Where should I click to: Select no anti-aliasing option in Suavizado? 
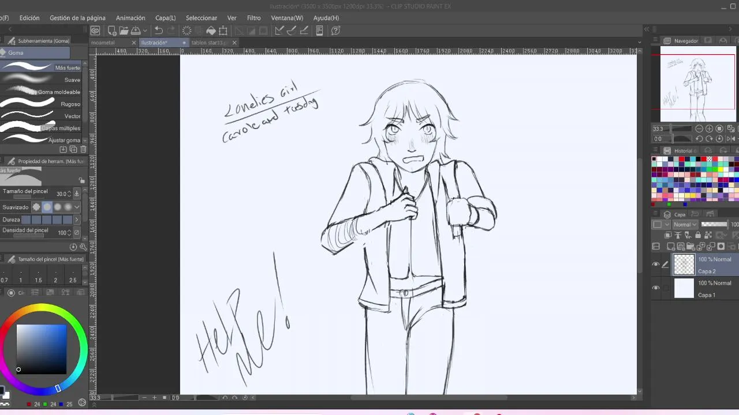click(x=37, y=207)
